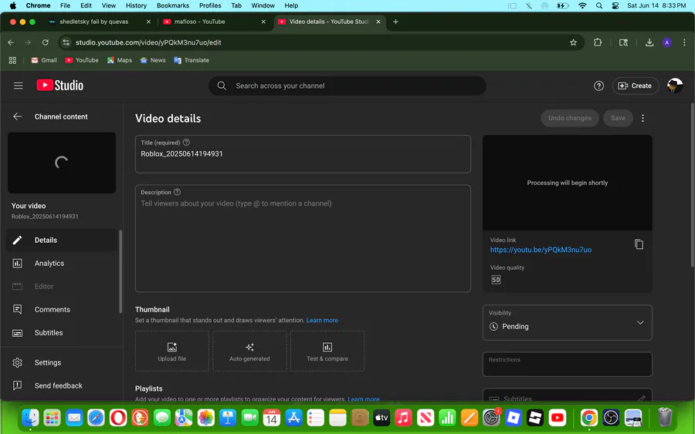Open a new Chrome tab
Screen dimensions: 695x434
tap(395, 22)
